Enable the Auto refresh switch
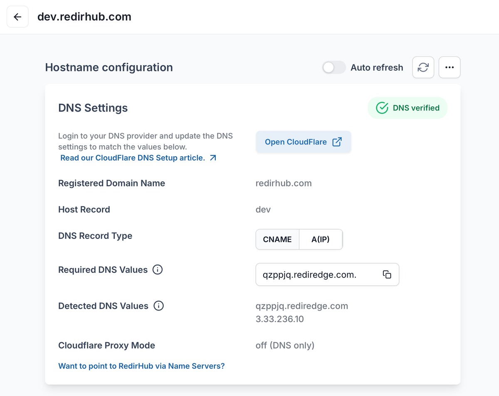The height and width of the screenshot is (396, 499). [334, 67]
